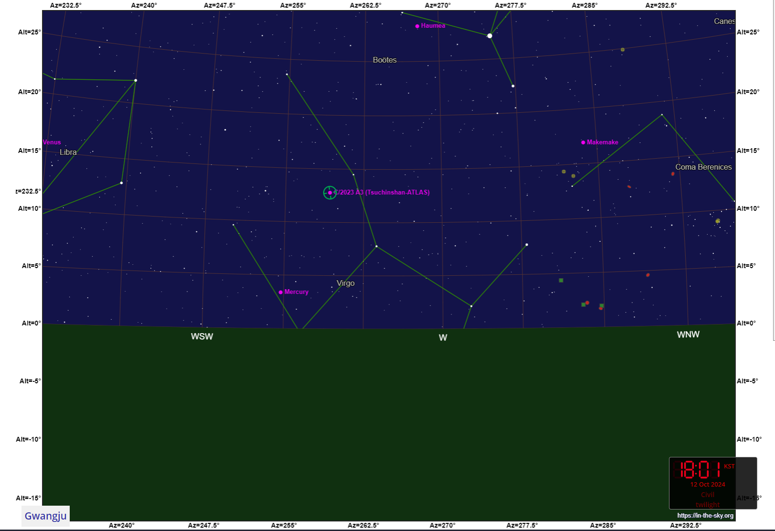The height and width of the screenshot is (531, 775).
Task: Click the W compass direction label
Action: [443, 337]
